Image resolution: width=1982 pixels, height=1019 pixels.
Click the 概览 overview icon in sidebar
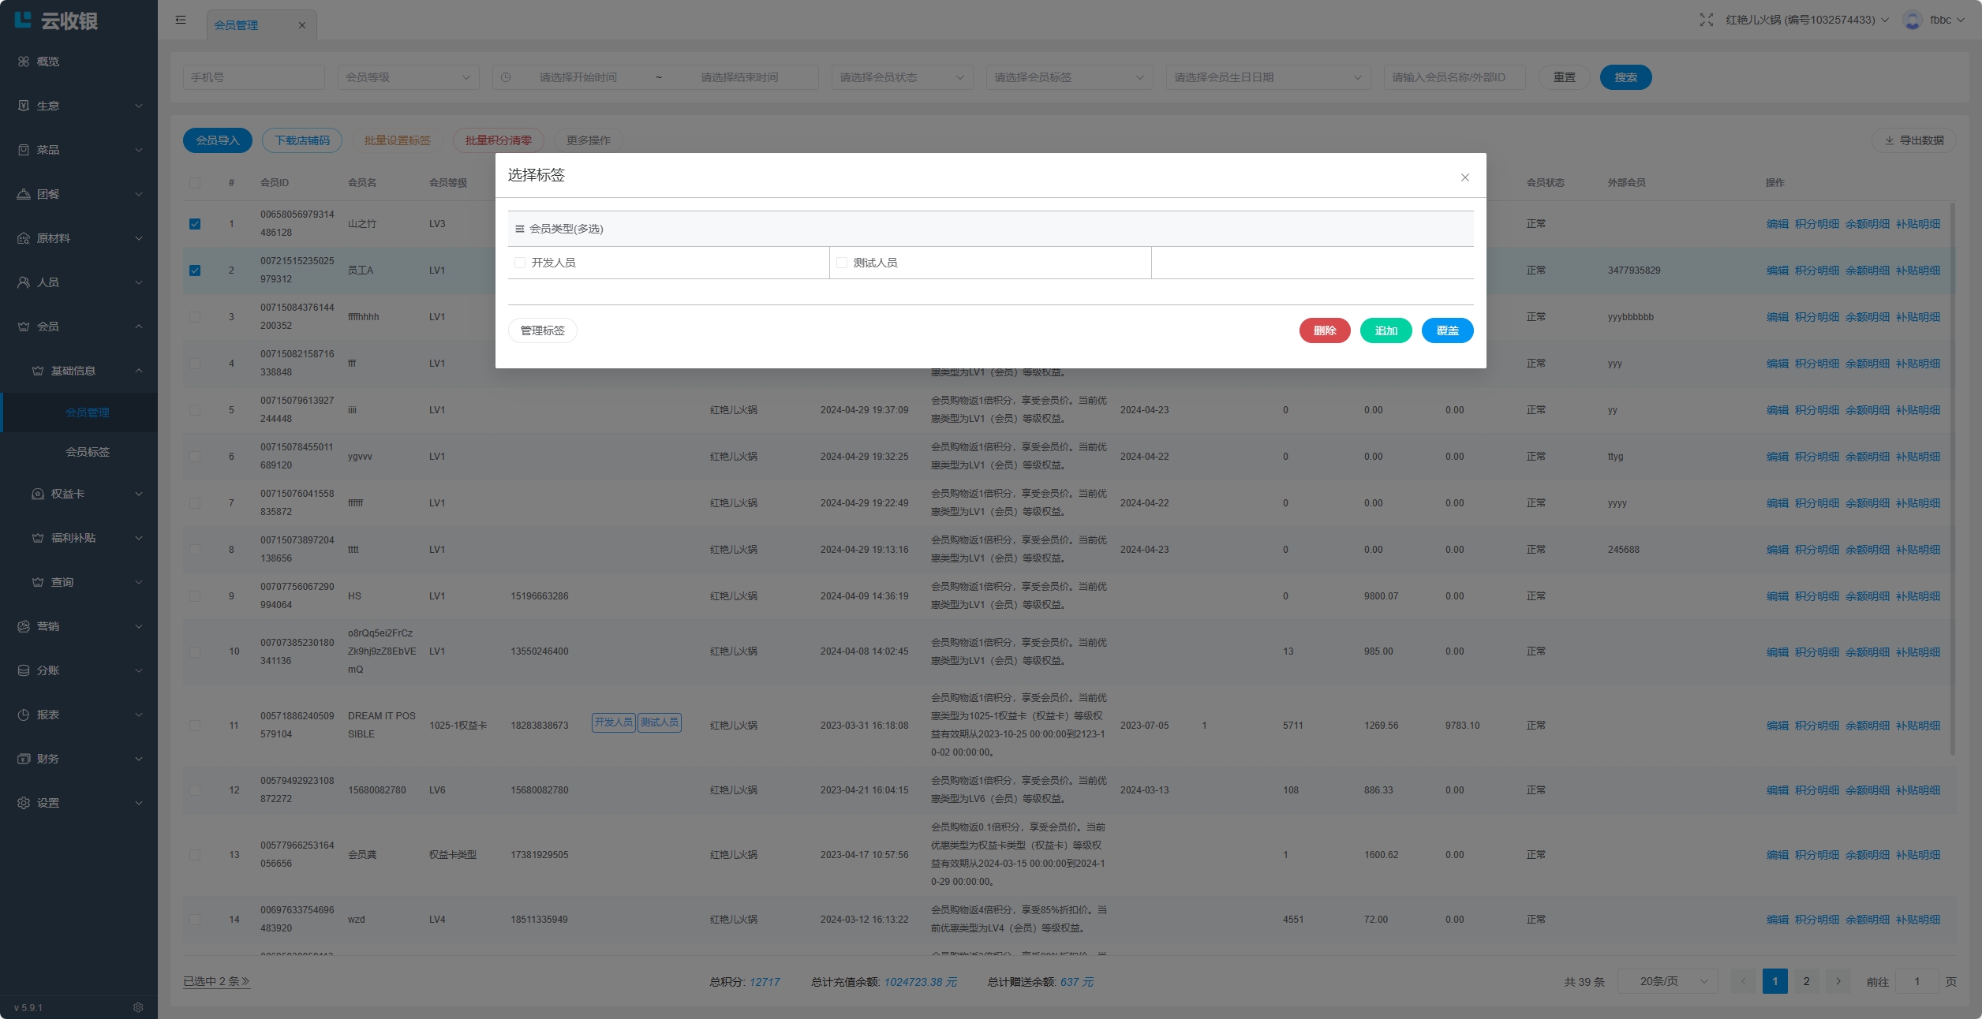tap(24, 62)
